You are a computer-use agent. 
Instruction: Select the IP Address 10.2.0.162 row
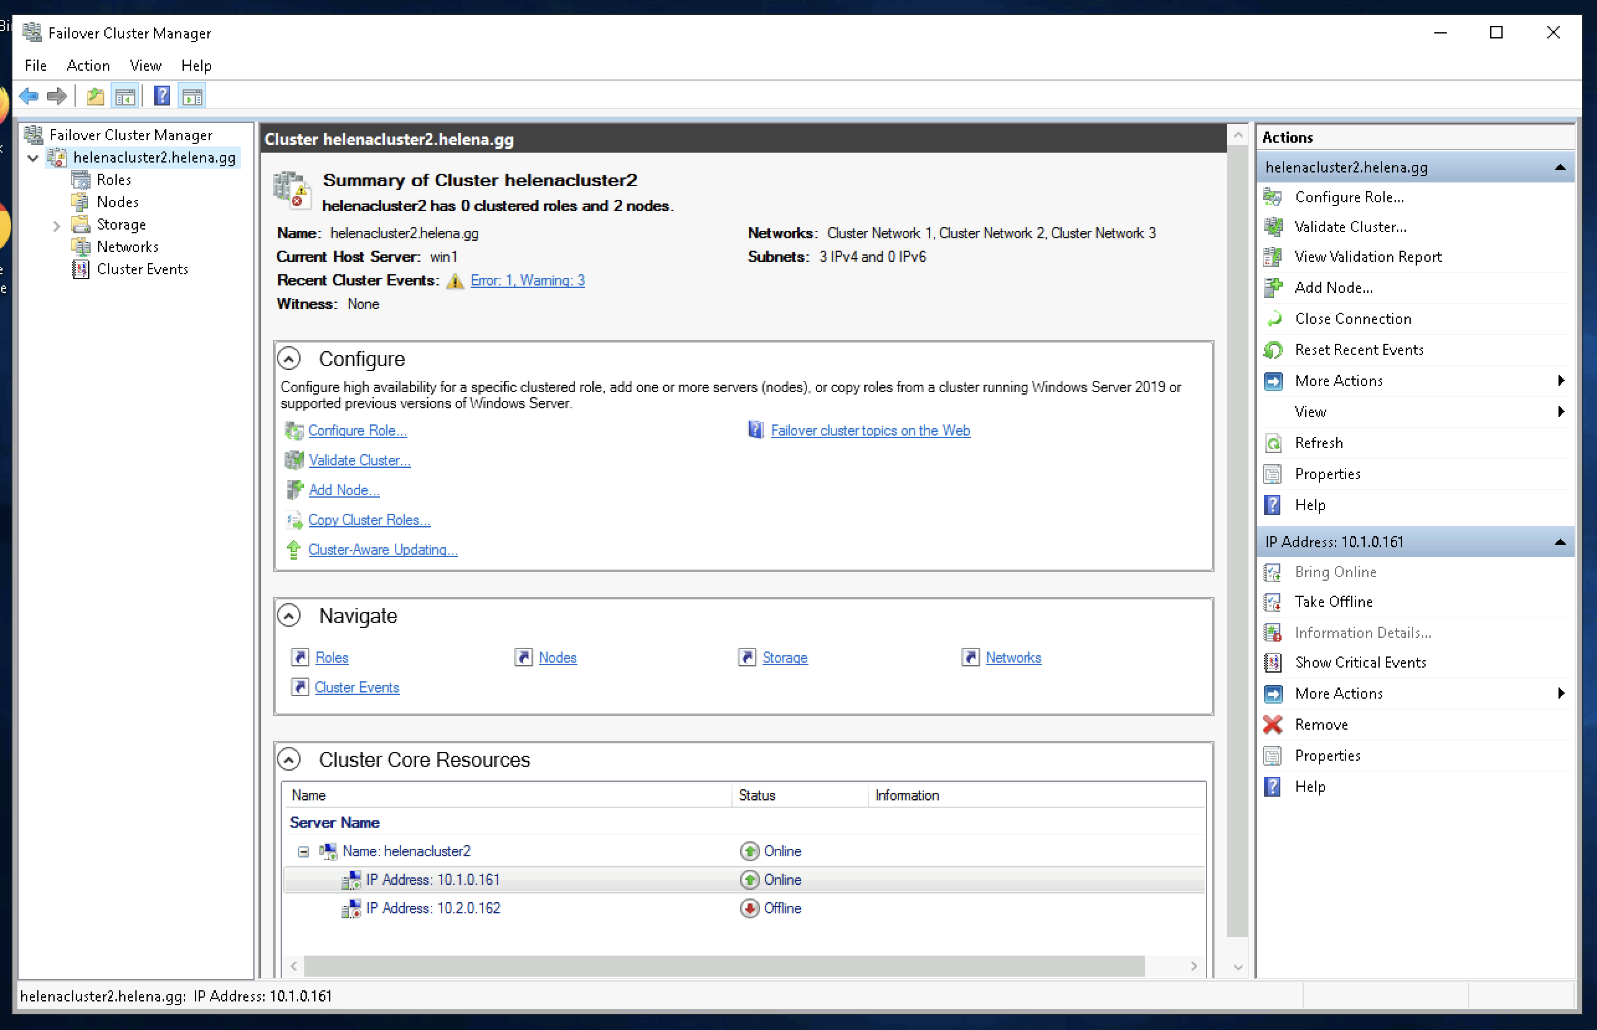tap(432, 908)
